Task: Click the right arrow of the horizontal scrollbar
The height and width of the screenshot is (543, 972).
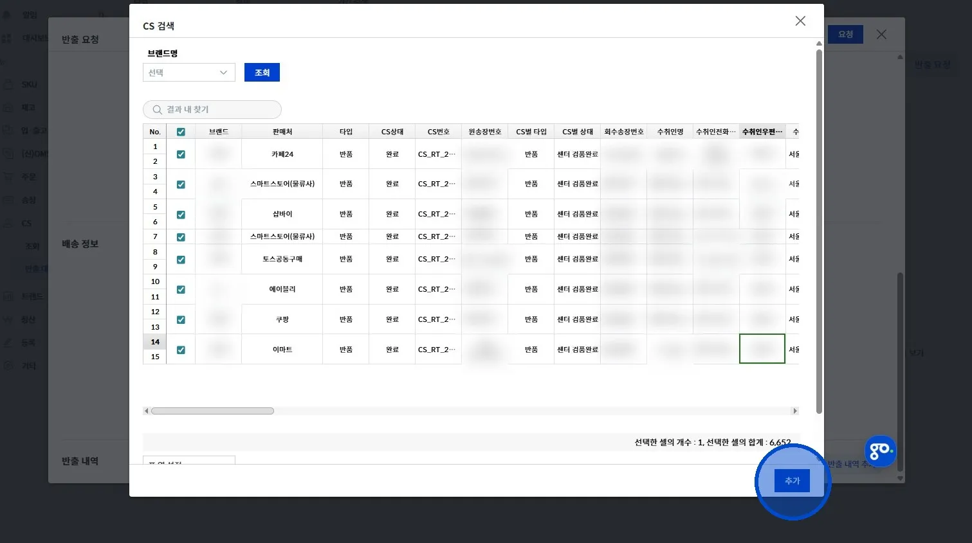Action: tap(795, 411)
